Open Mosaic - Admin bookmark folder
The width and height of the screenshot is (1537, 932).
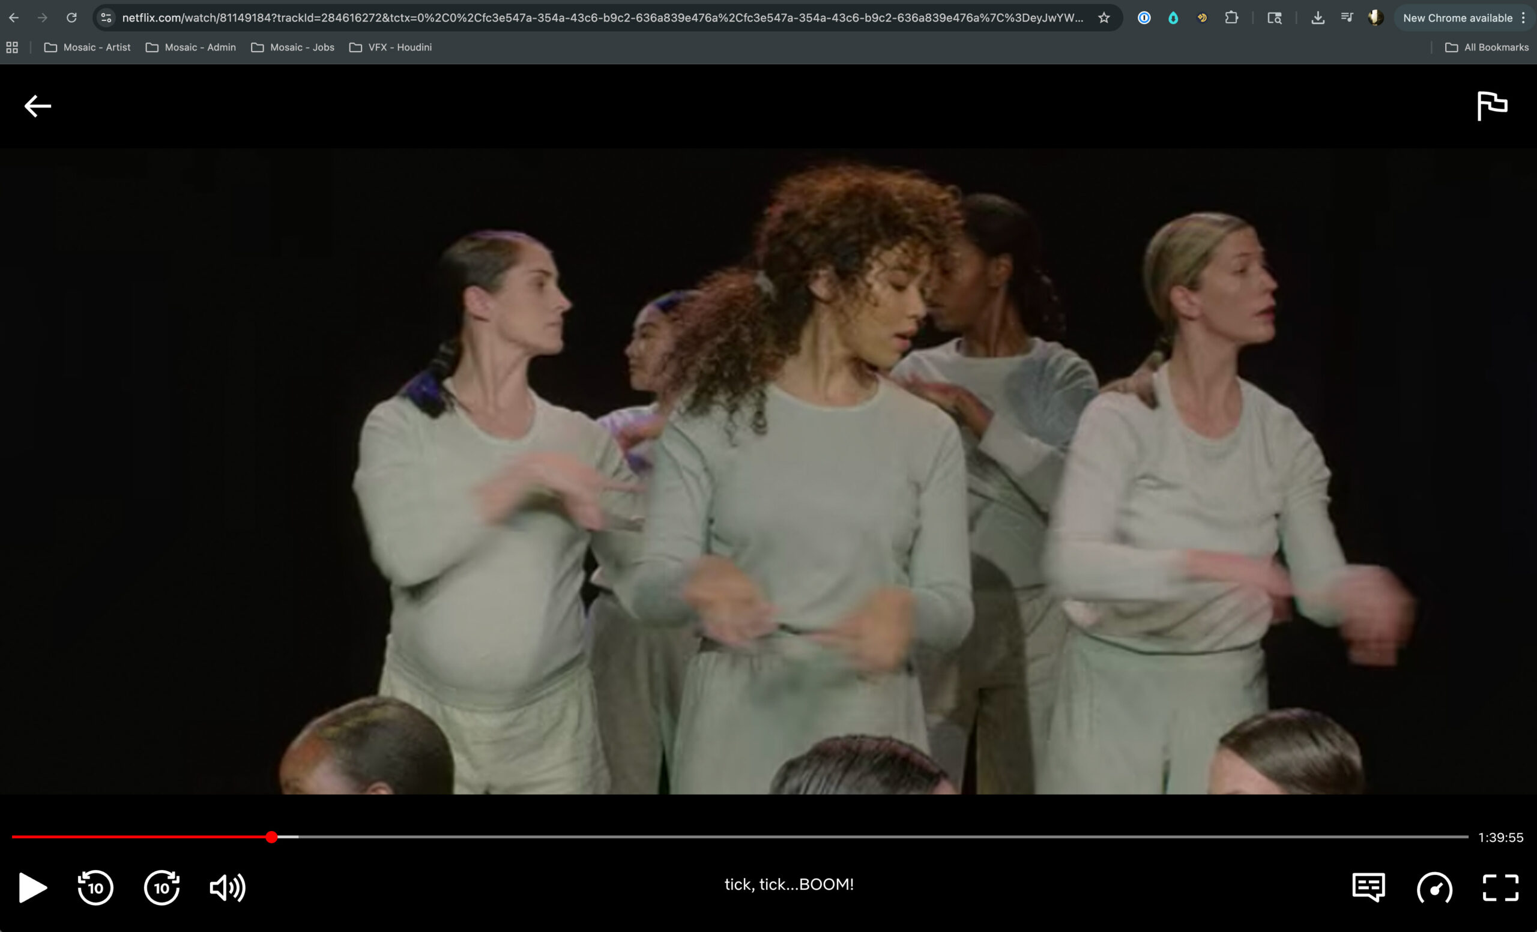point(191,47)
